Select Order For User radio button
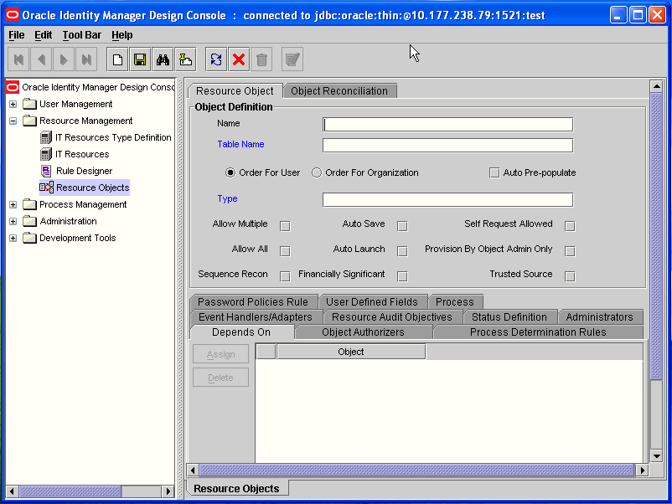Screen dimensions: 672x504 [230, 172]
